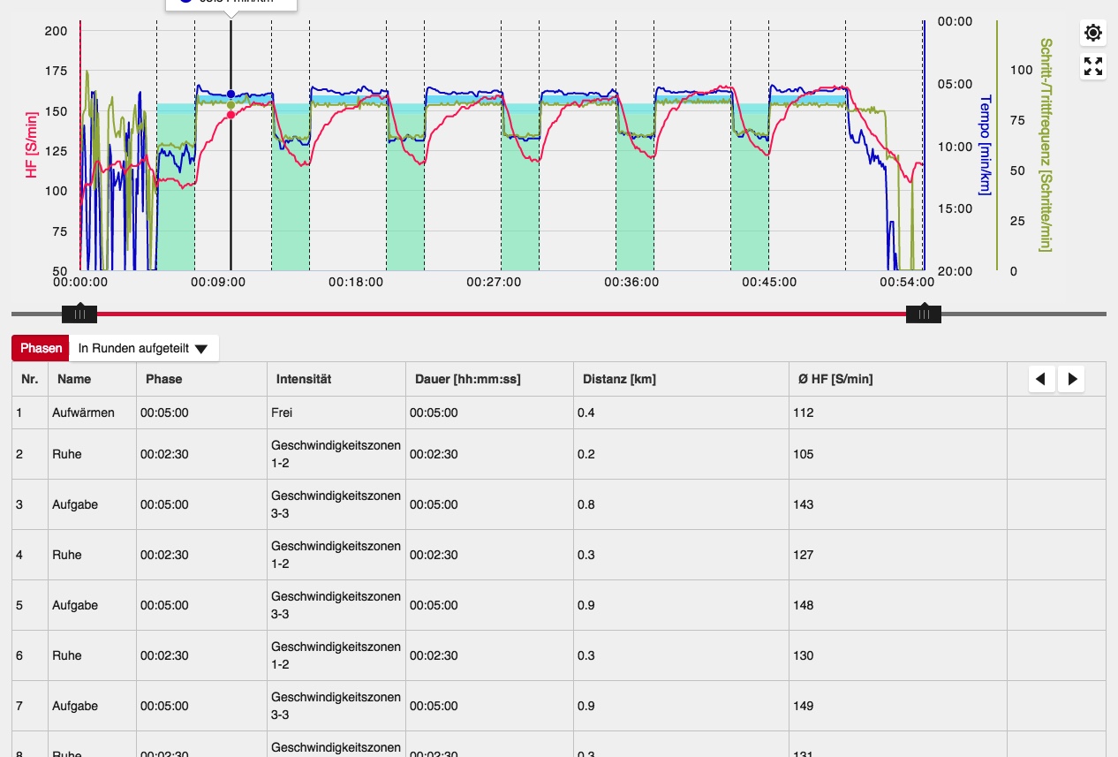Open the 'In Runden aufgeteilt' dropdown
Viewport: 1118px width, 757px height.
144,348
